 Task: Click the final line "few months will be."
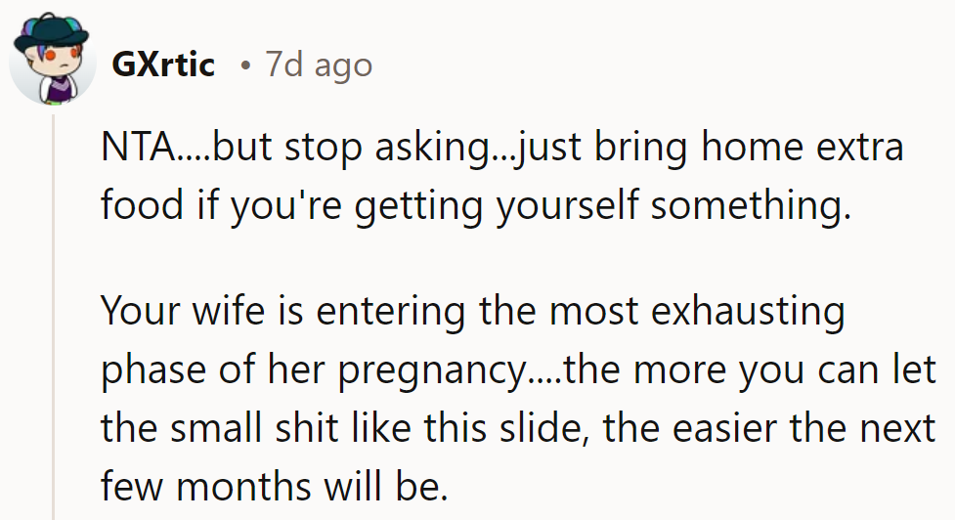click(274, 487)
